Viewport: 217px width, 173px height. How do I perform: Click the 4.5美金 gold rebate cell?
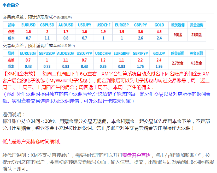(197, 63)
